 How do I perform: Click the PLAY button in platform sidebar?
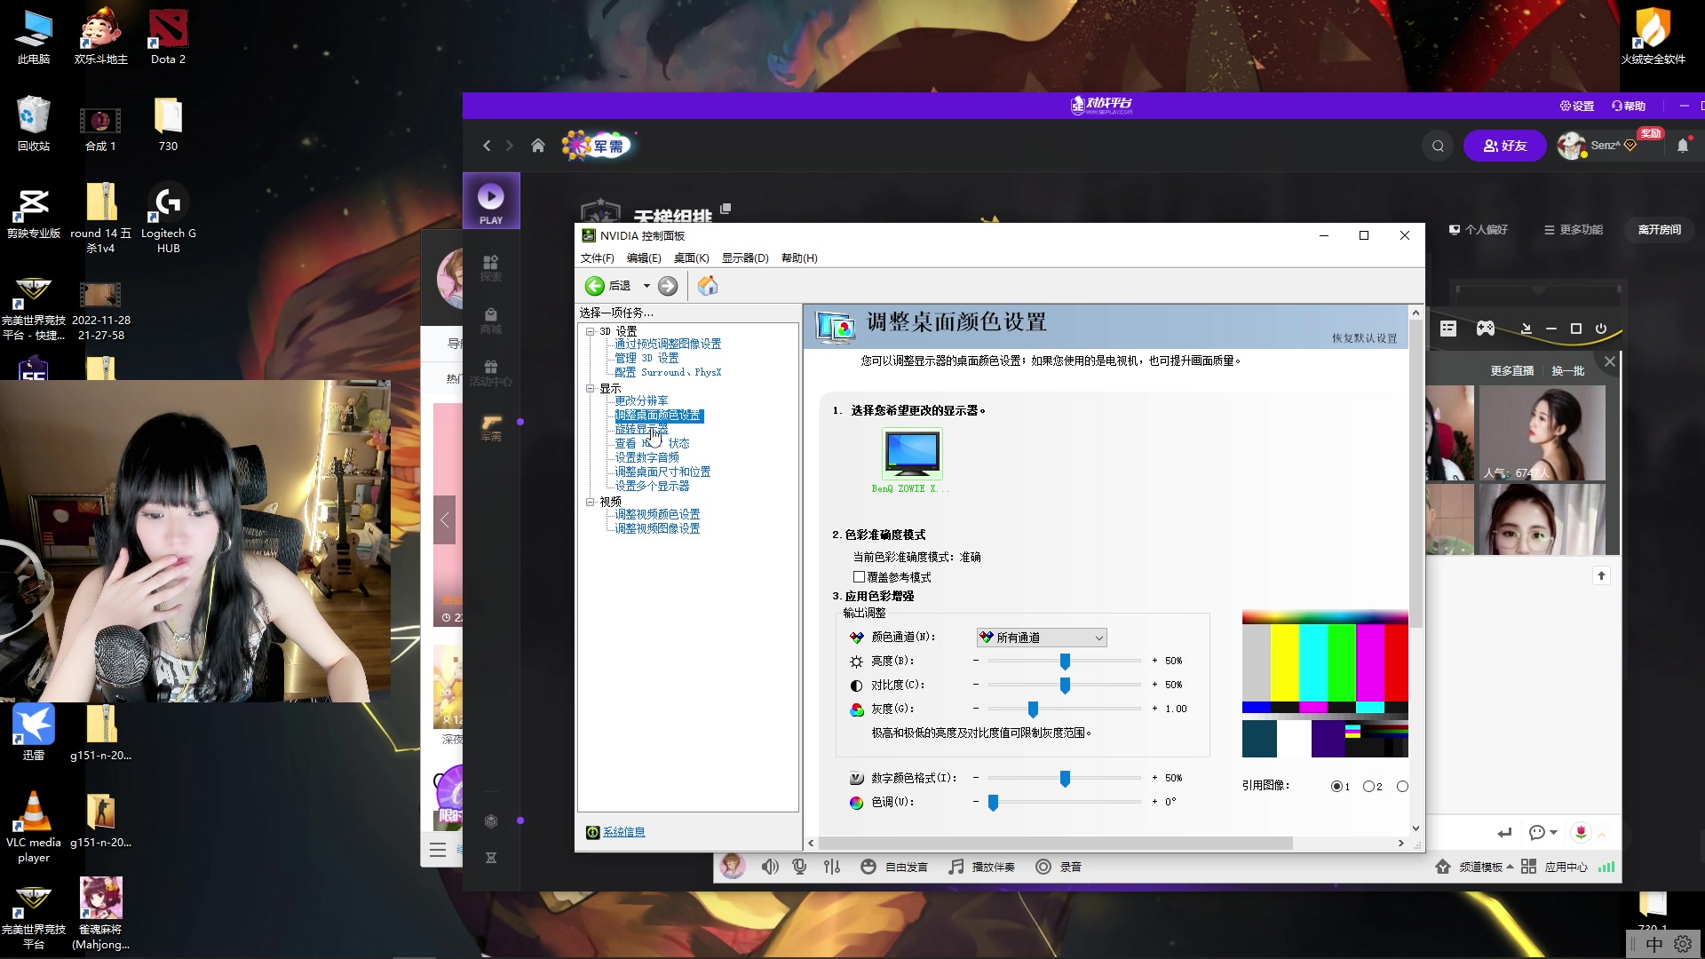pos(491,202)
